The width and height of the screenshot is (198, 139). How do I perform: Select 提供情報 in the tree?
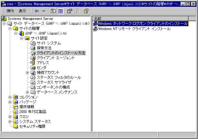click(x=27, y=107)
